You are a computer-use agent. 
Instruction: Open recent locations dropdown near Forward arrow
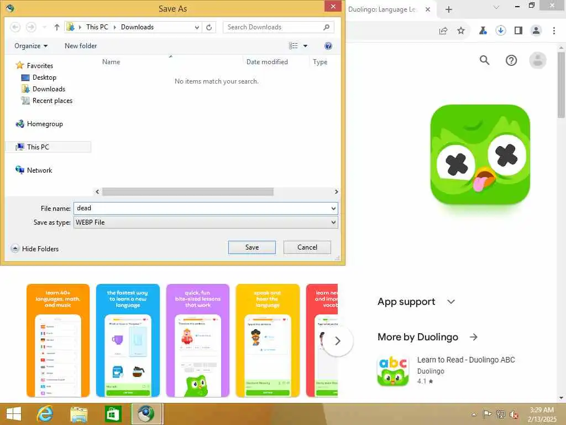click(44, 27)
